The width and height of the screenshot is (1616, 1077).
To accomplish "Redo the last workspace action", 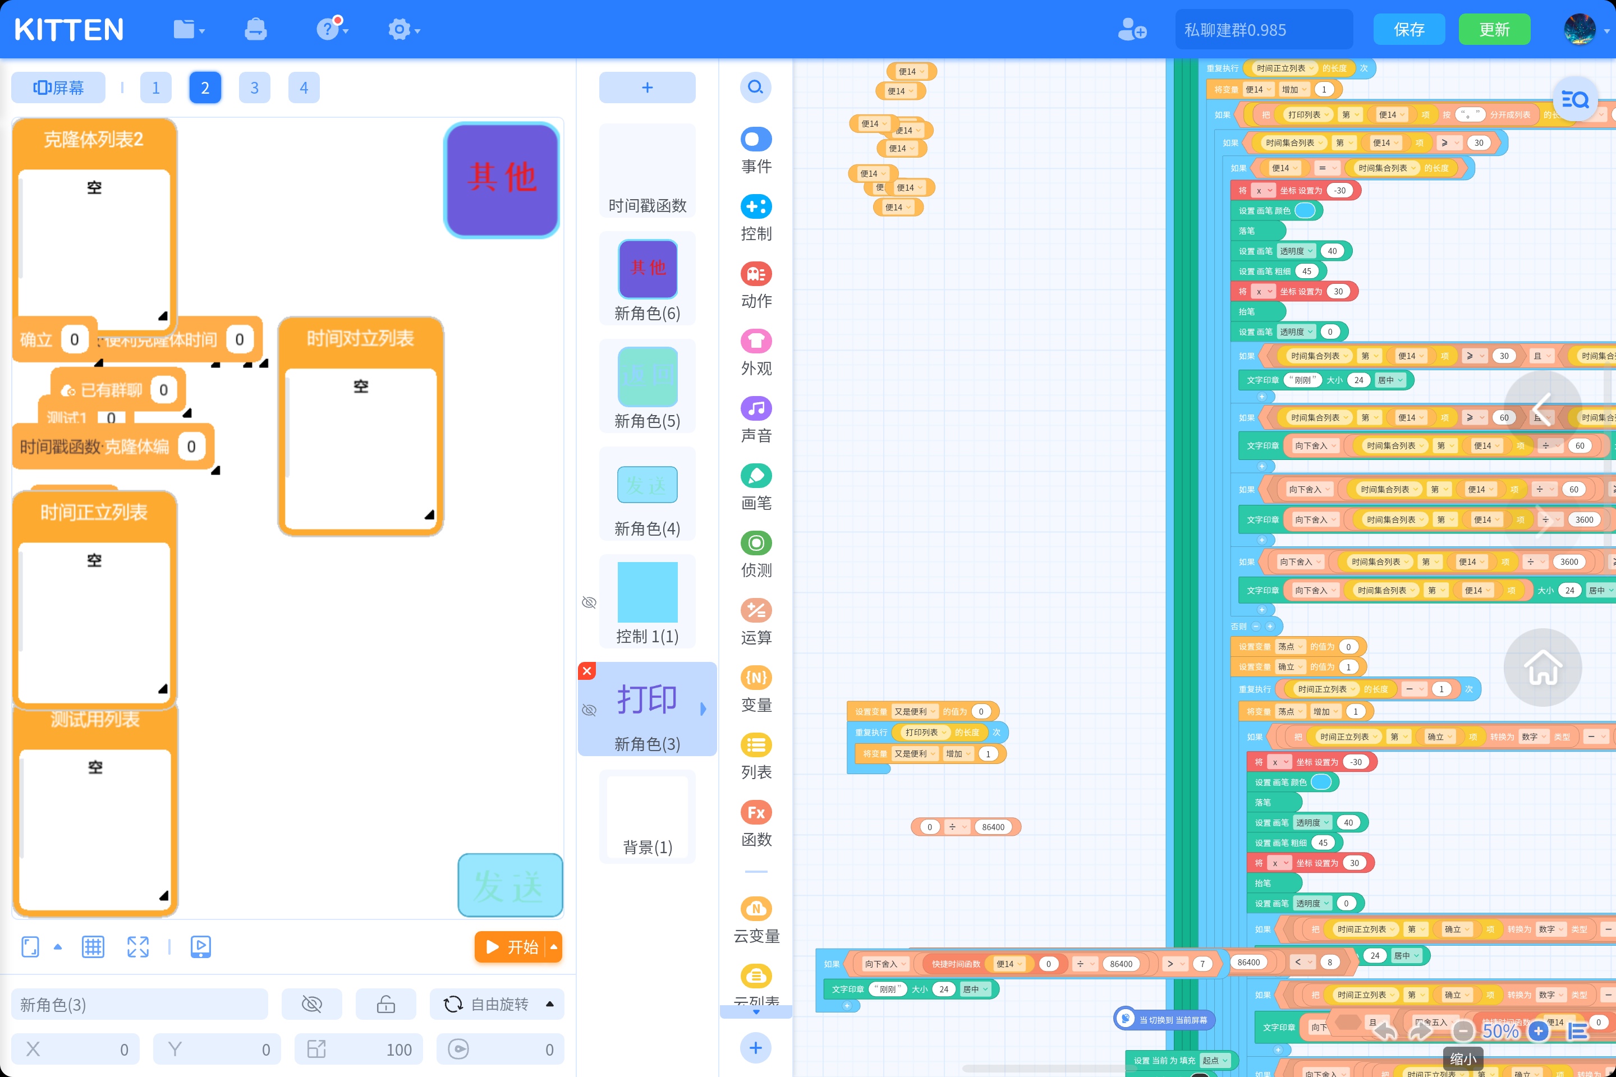I will click(x=1421, y=1031).
